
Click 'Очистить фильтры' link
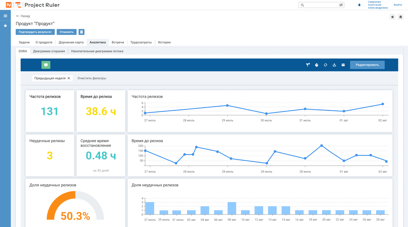(x=92, y=78)
